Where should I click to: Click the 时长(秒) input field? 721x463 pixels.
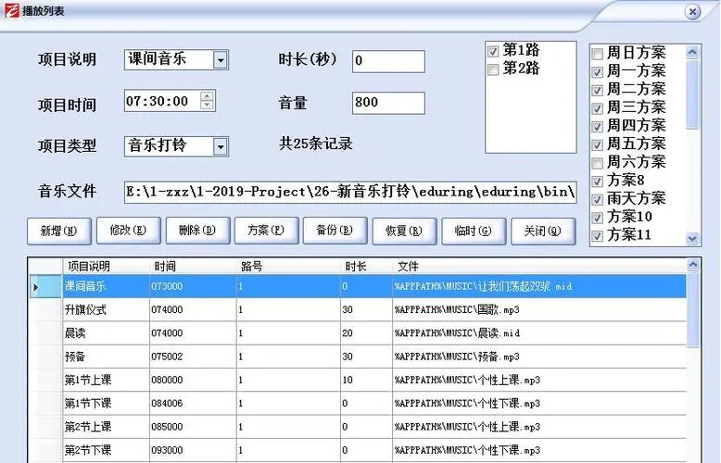388,61
